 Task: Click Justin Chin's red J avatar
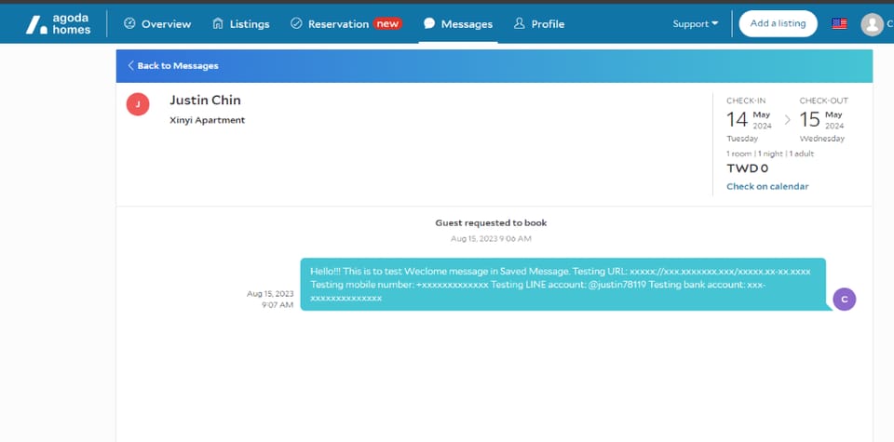[138, 104]
